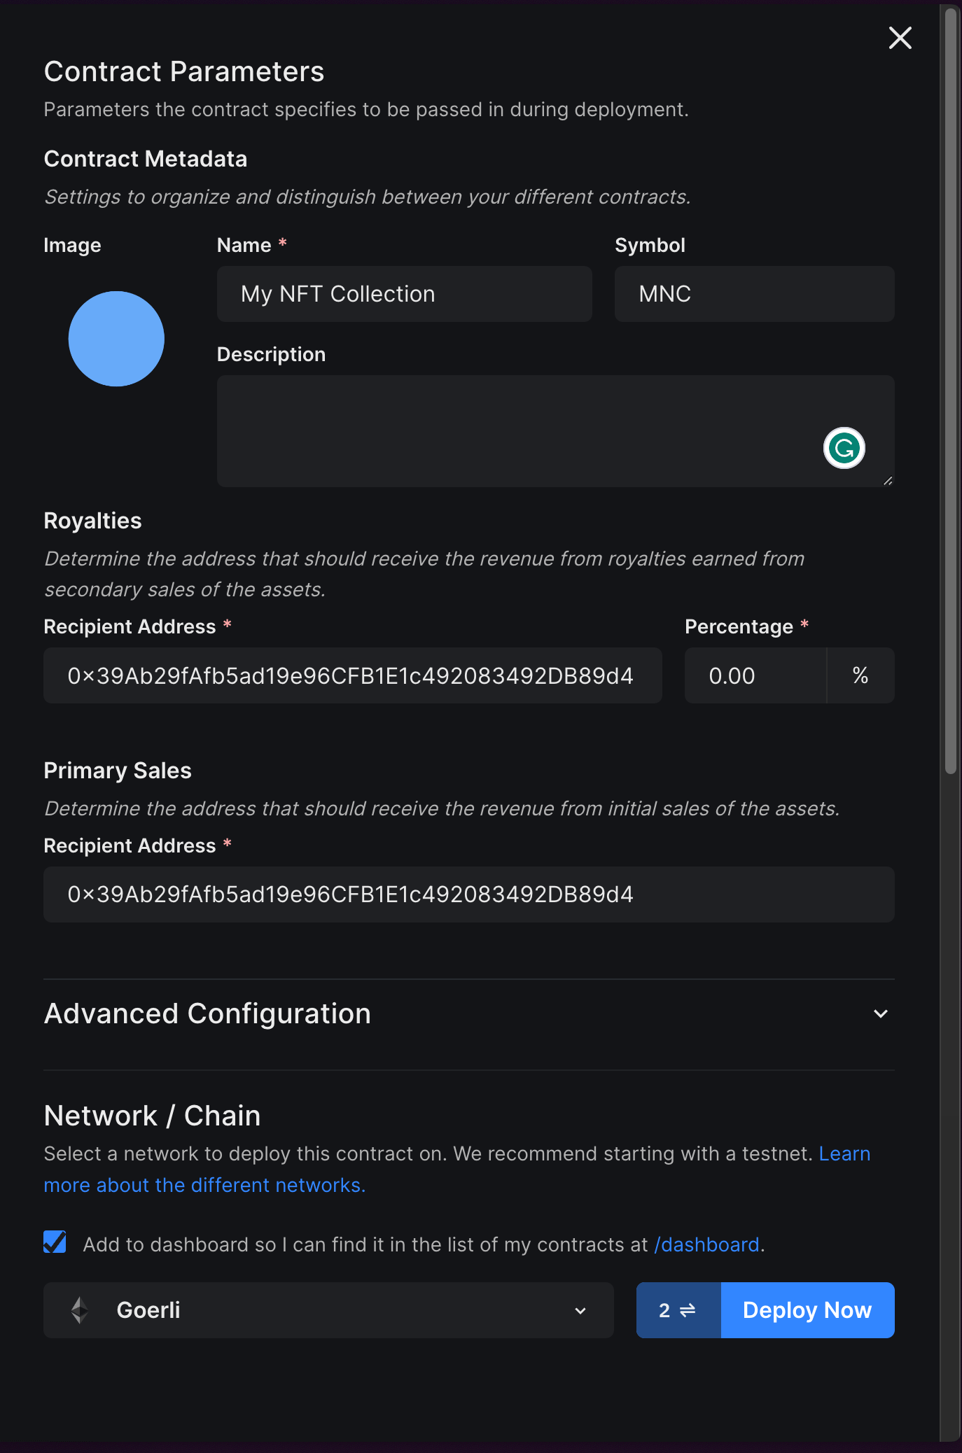Click the "%" unit label
The image size is (962, 1453).
[861, 675]
